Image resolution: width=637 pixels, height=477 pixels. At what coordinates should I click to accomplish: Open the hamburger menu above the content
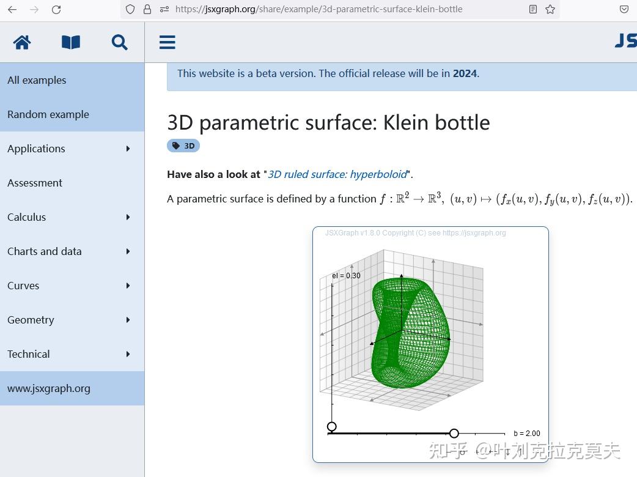point(167,42)
